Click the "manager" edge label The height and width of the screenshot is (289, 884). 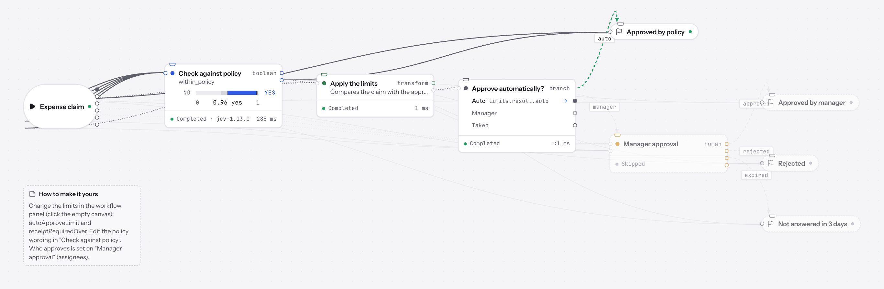click(604, 107)
